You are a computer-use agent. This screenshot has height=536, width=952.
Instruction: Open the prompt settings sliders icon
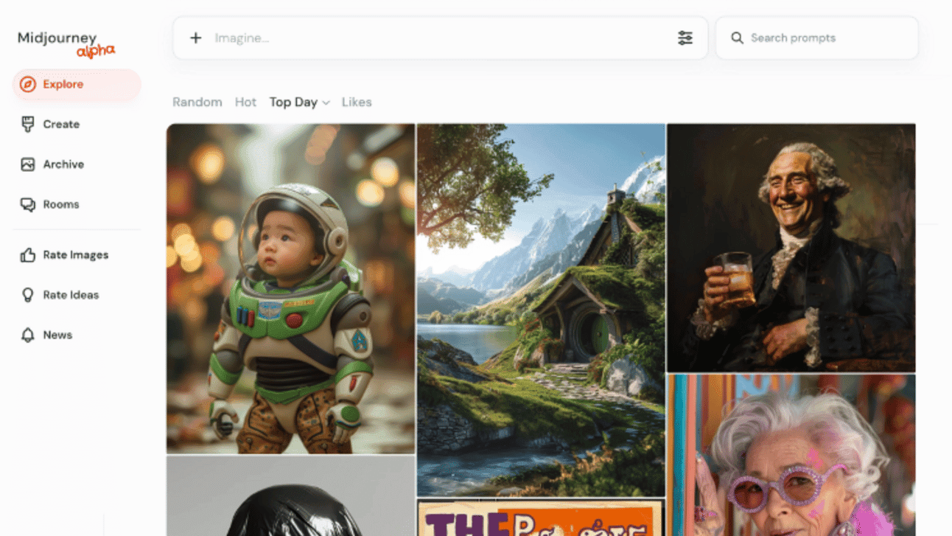point(685,38)
